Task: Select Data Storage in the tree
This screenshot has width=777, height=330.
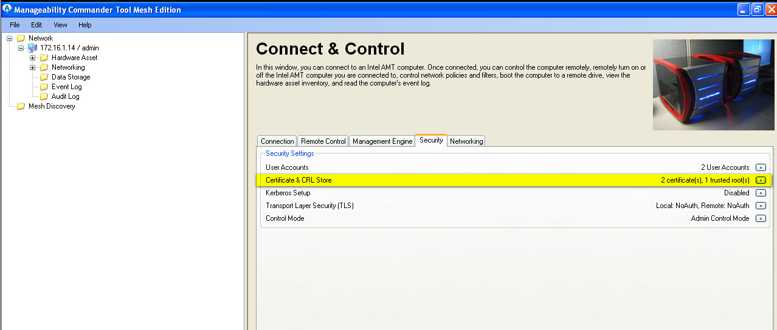Action: point(71,77)
